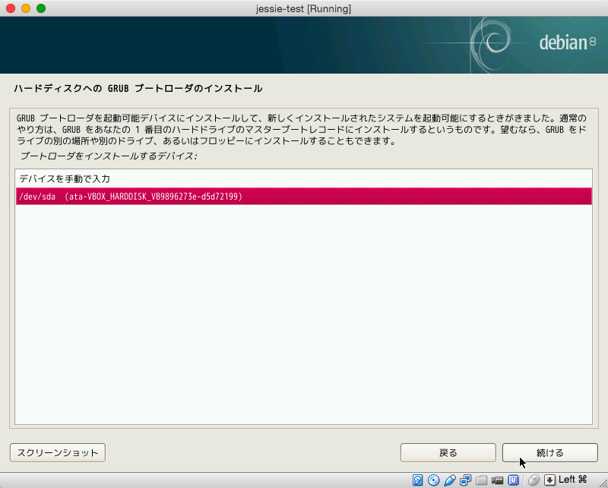Maximize the jessie-test VM window
This screenshot has width=608, height=488.
41,8
